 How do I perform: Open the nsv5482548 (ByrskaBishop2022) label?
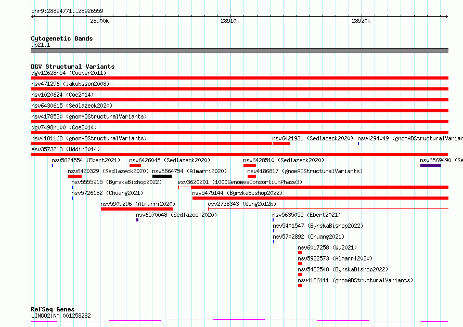[x=343, y=269]
